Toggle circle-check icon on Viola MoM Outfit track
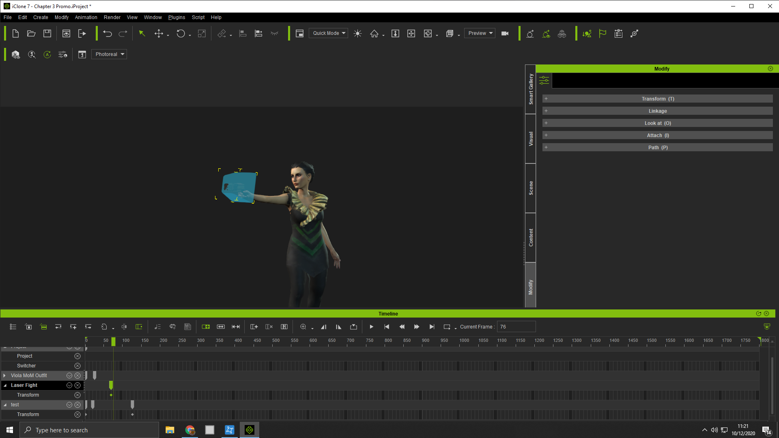Viewport: 779px width, 438px height. click(69, 376)
